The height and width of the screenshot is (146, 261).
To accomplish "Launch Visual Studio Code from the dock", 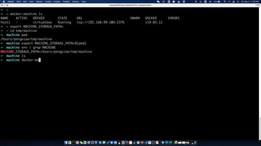I will pyautogui.click(x=146, y=142).
